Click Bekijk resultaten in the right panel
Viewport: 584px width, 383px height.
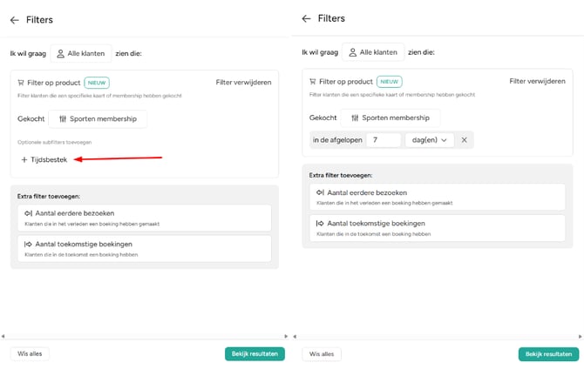coord(548,354)
